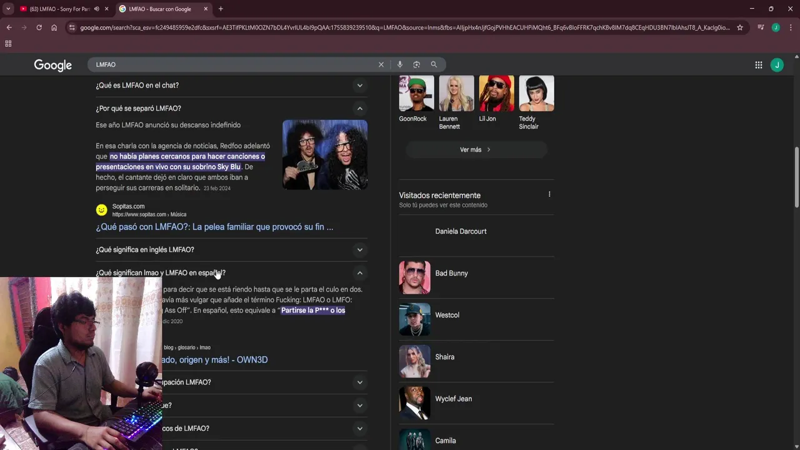Image resolution: width=800 pixels, height=450 pixels.
Task: Open the Teddy Sinclair thumbnail
Action: (x=536, y=94)
